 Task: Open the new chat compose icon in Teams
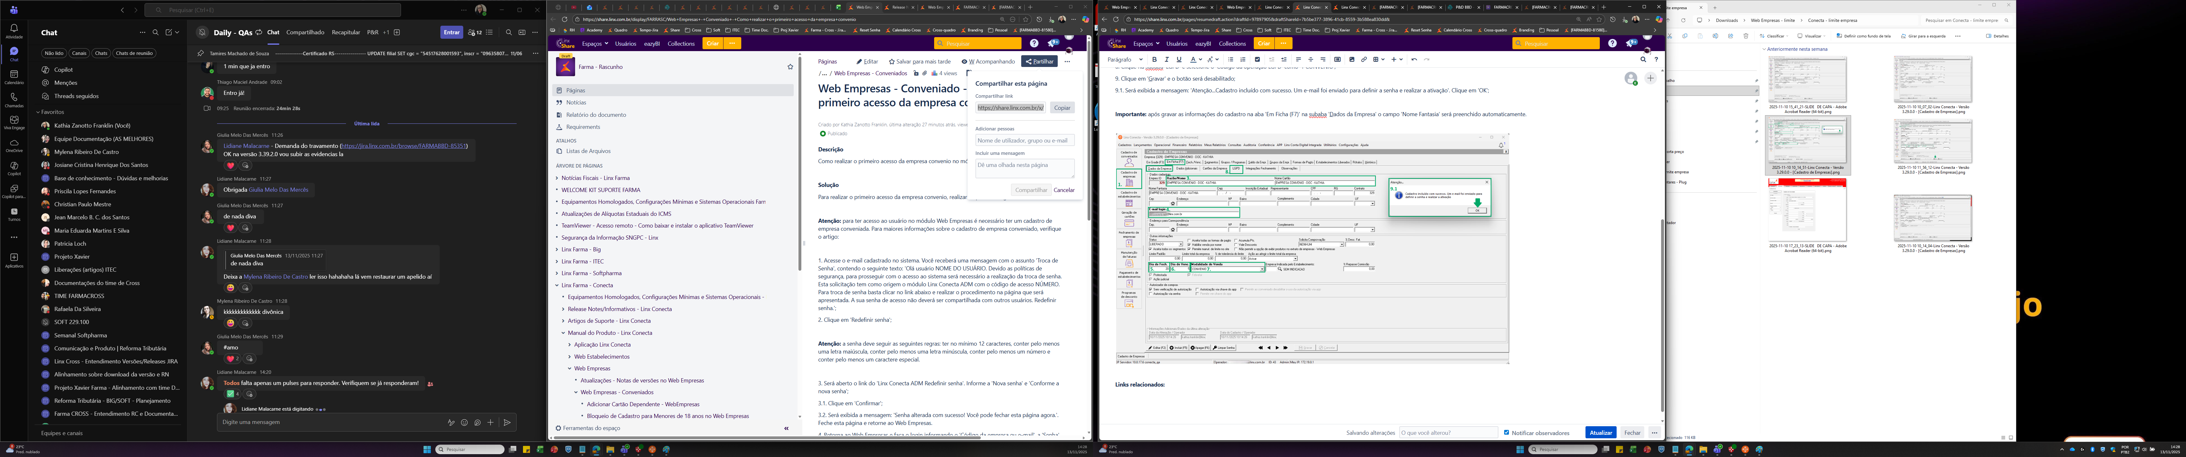169,32
